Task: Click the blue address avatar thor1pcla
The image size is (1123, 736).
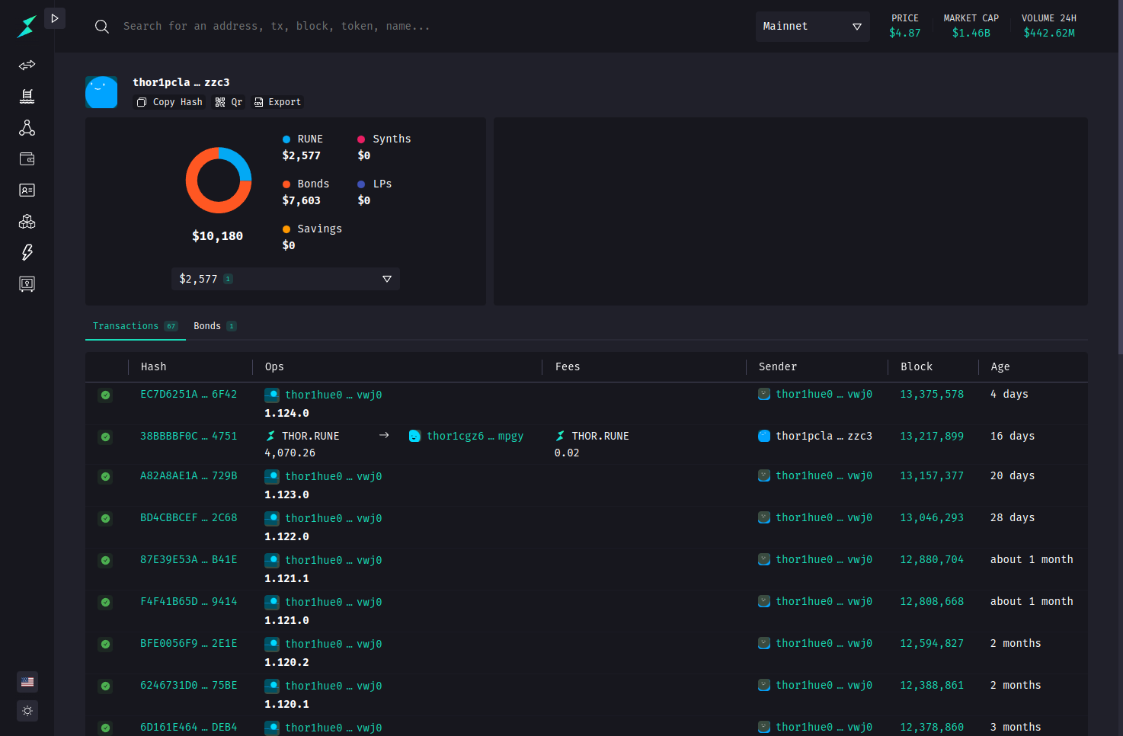Action: (x=101, y=92)
